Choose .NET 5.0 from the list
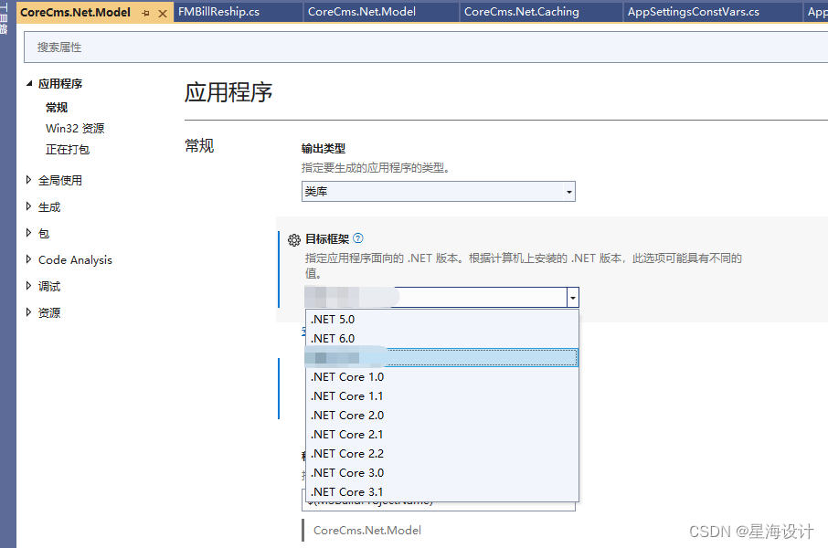Image resolution: width=828 pixels, height=548 pixels. click(x=442, y=320)
